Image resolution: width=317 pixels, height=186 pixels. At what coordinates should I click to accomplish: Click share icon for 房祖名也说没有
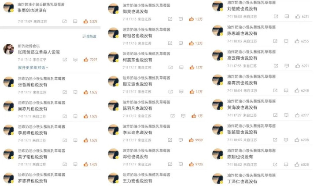click(x=170, y=43)
